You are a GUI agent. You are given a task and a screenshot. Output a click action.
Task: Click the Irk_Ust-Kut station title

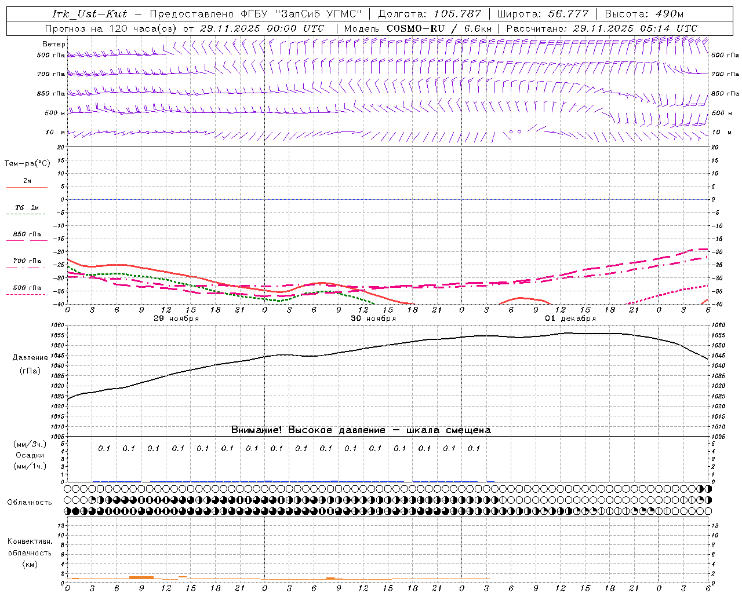[x=89, y=14]
